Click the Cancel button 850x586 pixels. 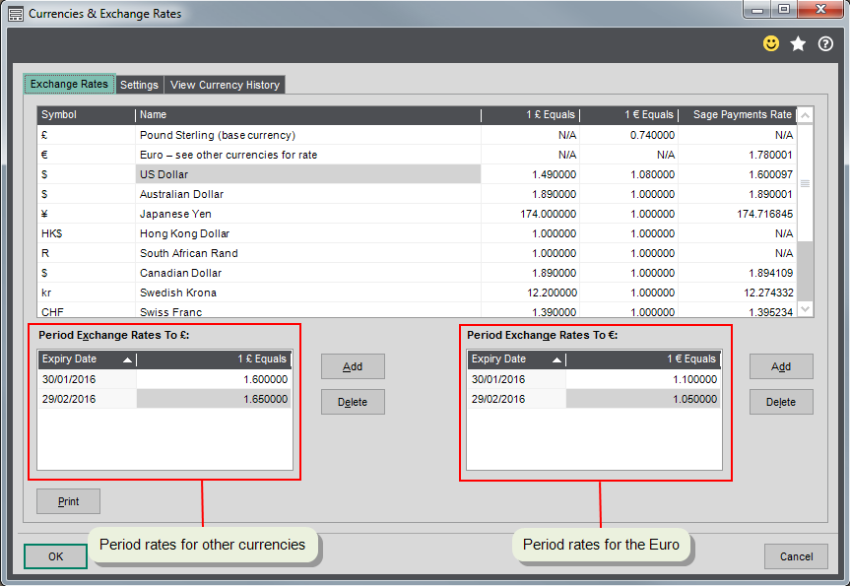(796, 556)
